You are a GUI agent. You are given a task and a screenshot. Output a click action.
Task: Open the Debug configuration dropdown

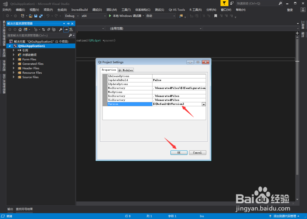click(x=72, y=16)
